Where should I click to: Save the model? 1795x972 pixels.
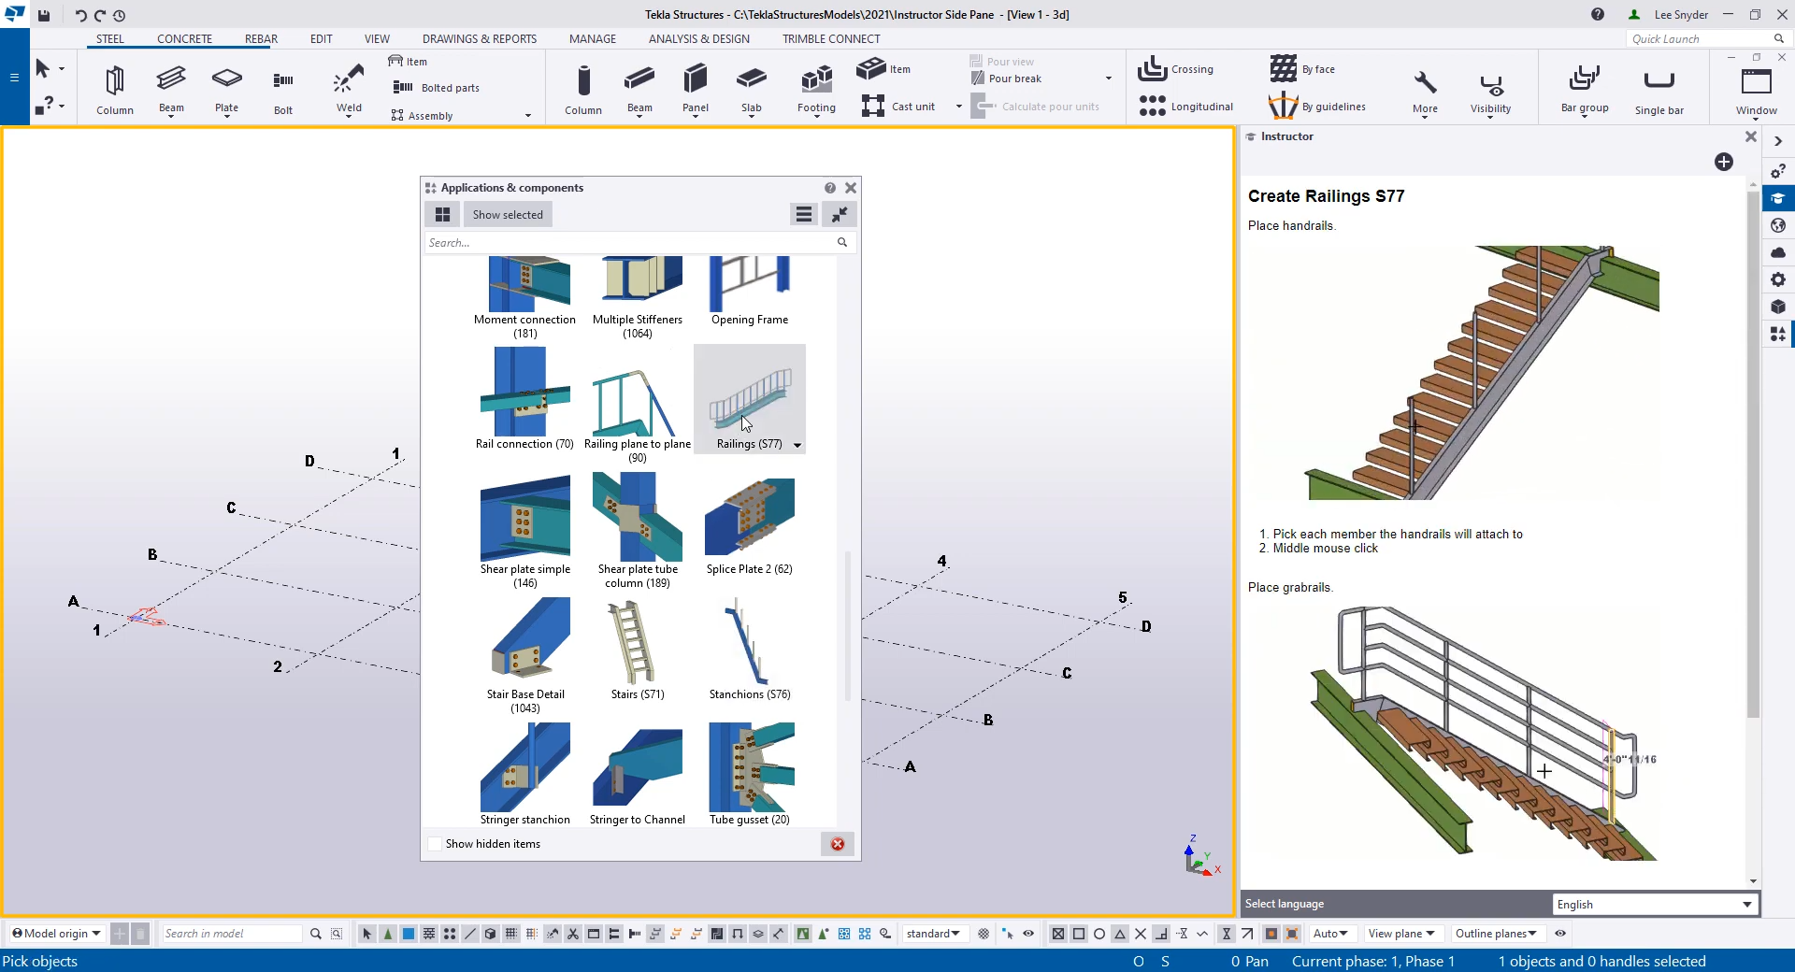(x=43, y=15)
